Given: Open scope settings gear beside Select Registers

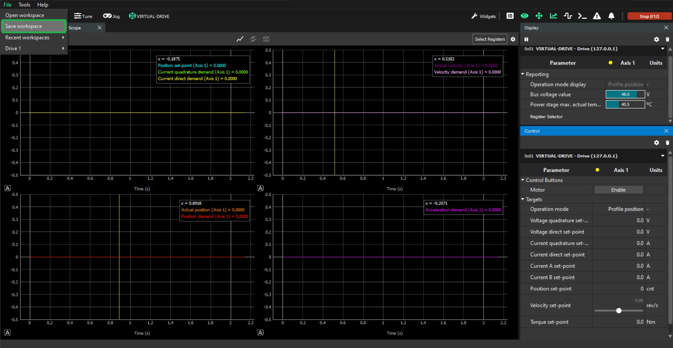Looking at the screenshot, I should [x=513, y=39].
